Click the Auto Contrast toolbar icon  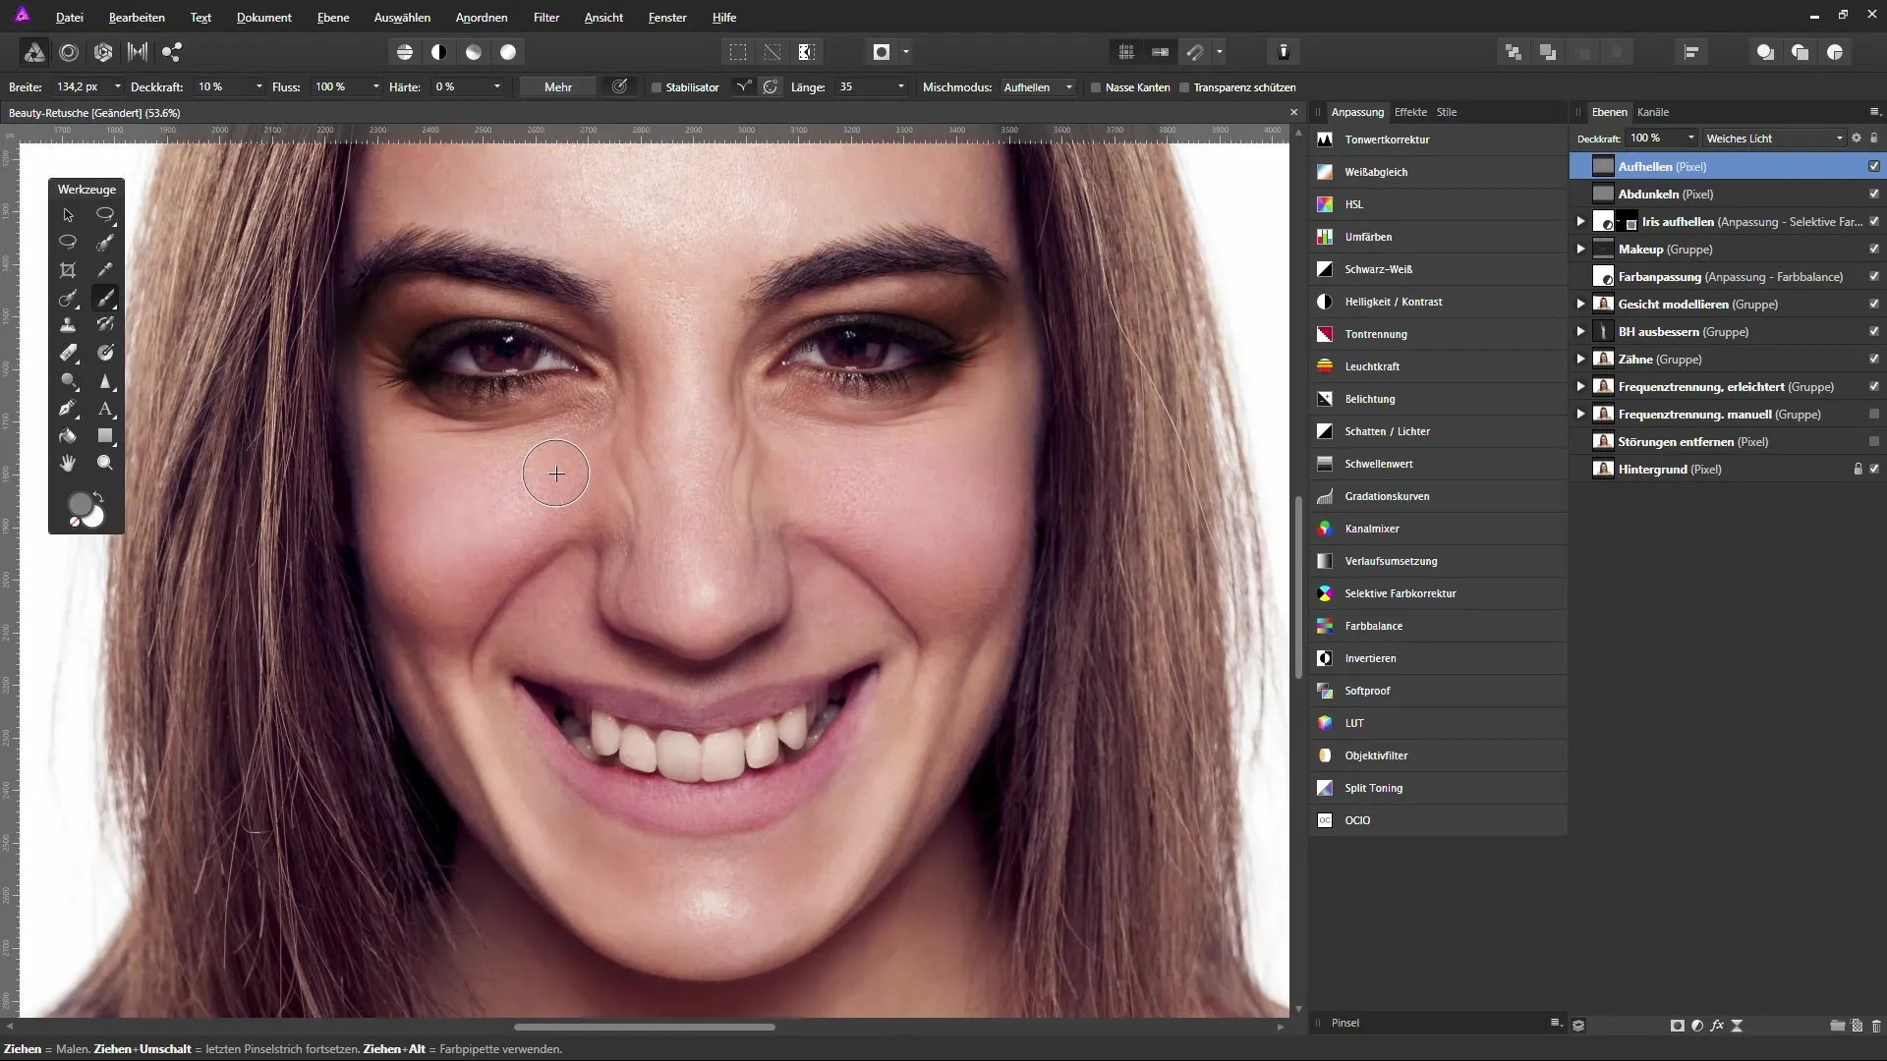point(439,52)
